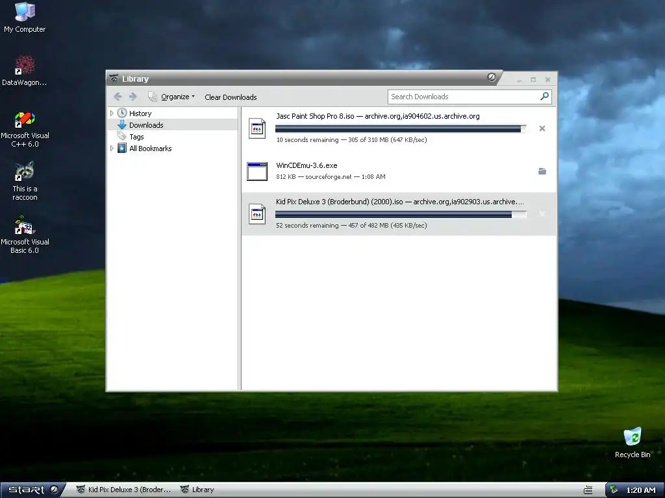Click the circular icon in Library titlebar

492,77
